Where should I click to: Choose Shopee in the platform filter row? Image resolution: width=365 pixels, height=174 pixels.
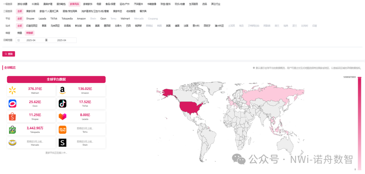[x=30, y=19]
